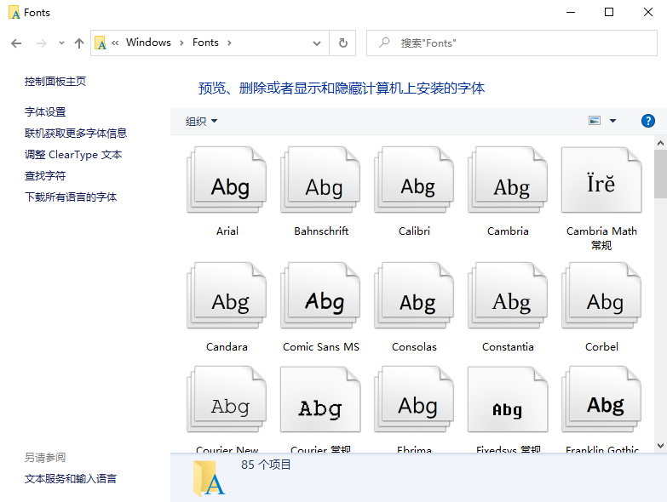
Task: Go to 控制面板主页
Action: 55,81
